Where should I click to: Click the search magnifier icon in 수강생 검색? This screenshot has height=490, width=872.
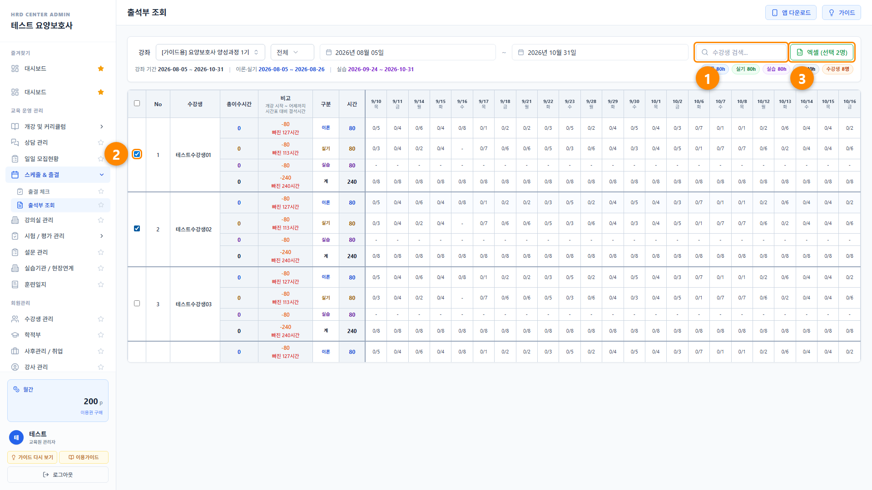pos(705,52)
